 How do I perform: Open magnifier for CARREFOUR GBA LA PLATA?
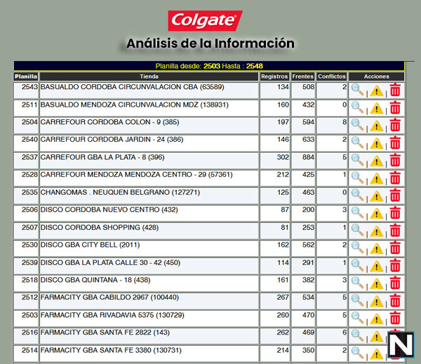tap(357, 160)
